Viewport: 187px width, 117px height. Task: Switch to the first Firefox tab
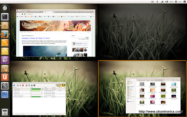point(22,12)
